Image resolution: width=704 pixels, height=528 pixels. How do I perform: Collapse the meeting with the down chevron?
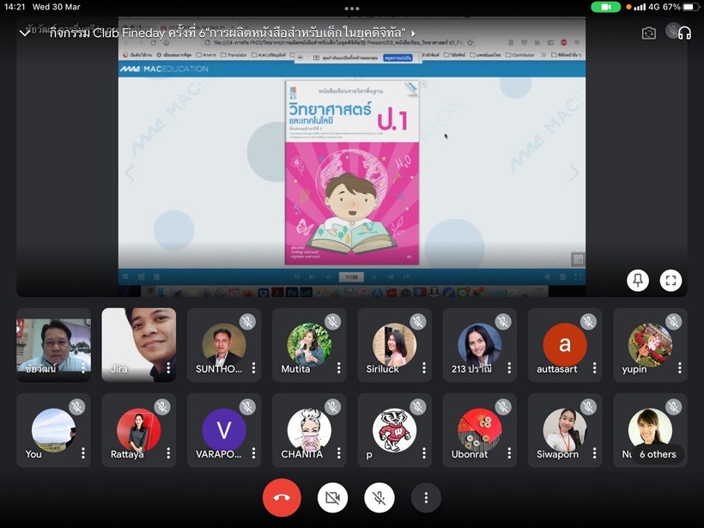25,33
